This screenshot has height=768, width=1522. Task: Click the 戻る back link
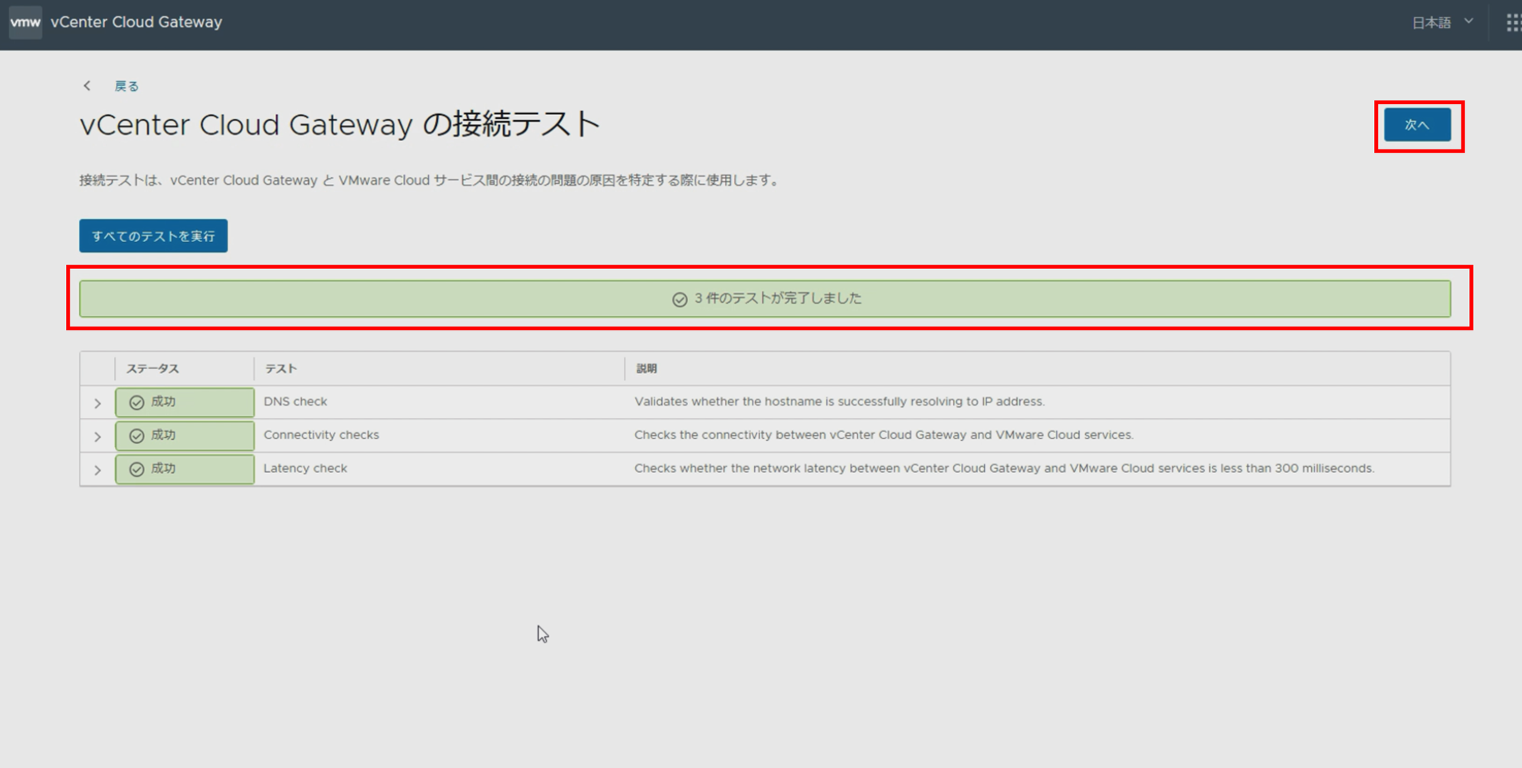(126, 87)
